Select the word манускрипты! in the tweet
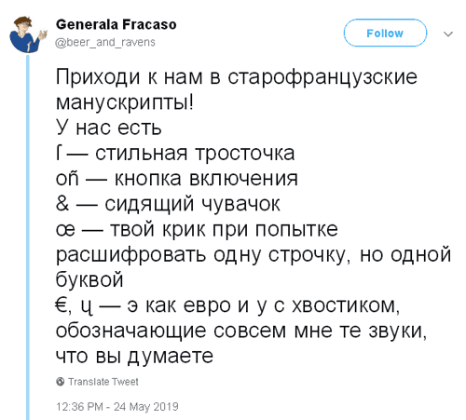The height and width of the screenshot is (420, 466). 125,102
